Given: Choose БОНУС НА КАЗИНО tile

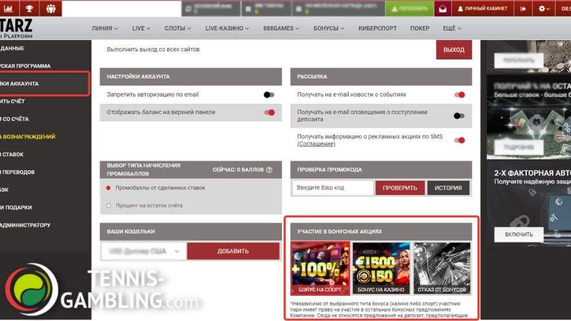Looking at the screenshot, I should (381, 268).
